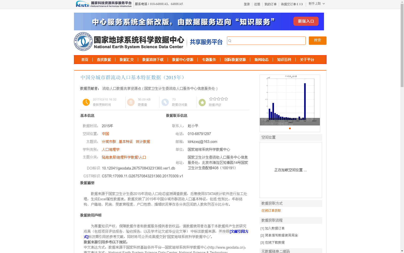
Task: Click the bar chart dataset thumbnail
Action: coord(290,100)
